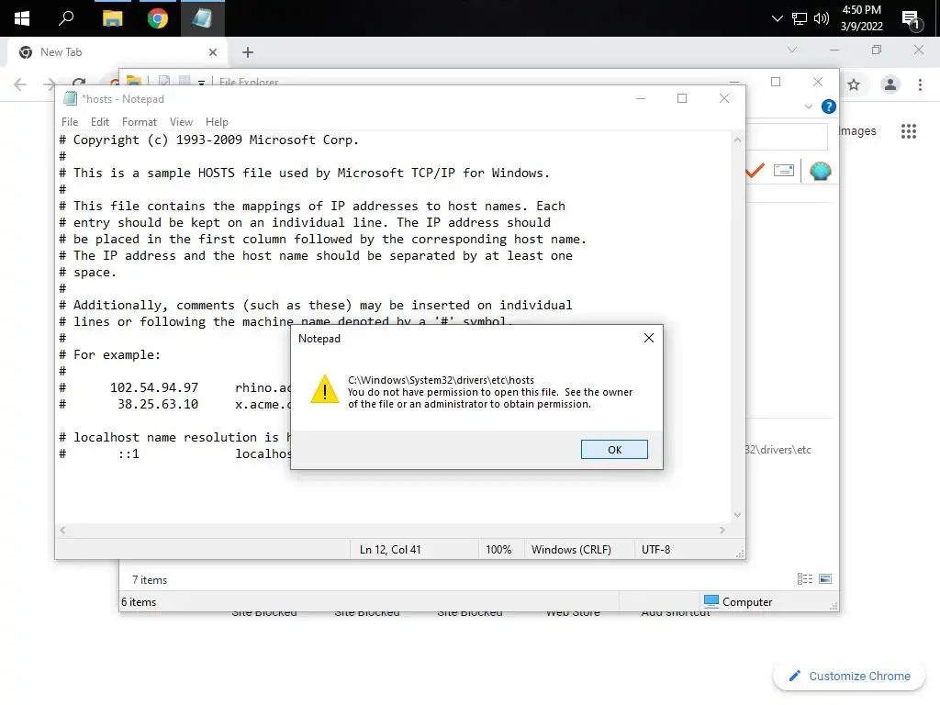
Task: Click the '# For example:' line in Notepad
Action: [110, 354]
